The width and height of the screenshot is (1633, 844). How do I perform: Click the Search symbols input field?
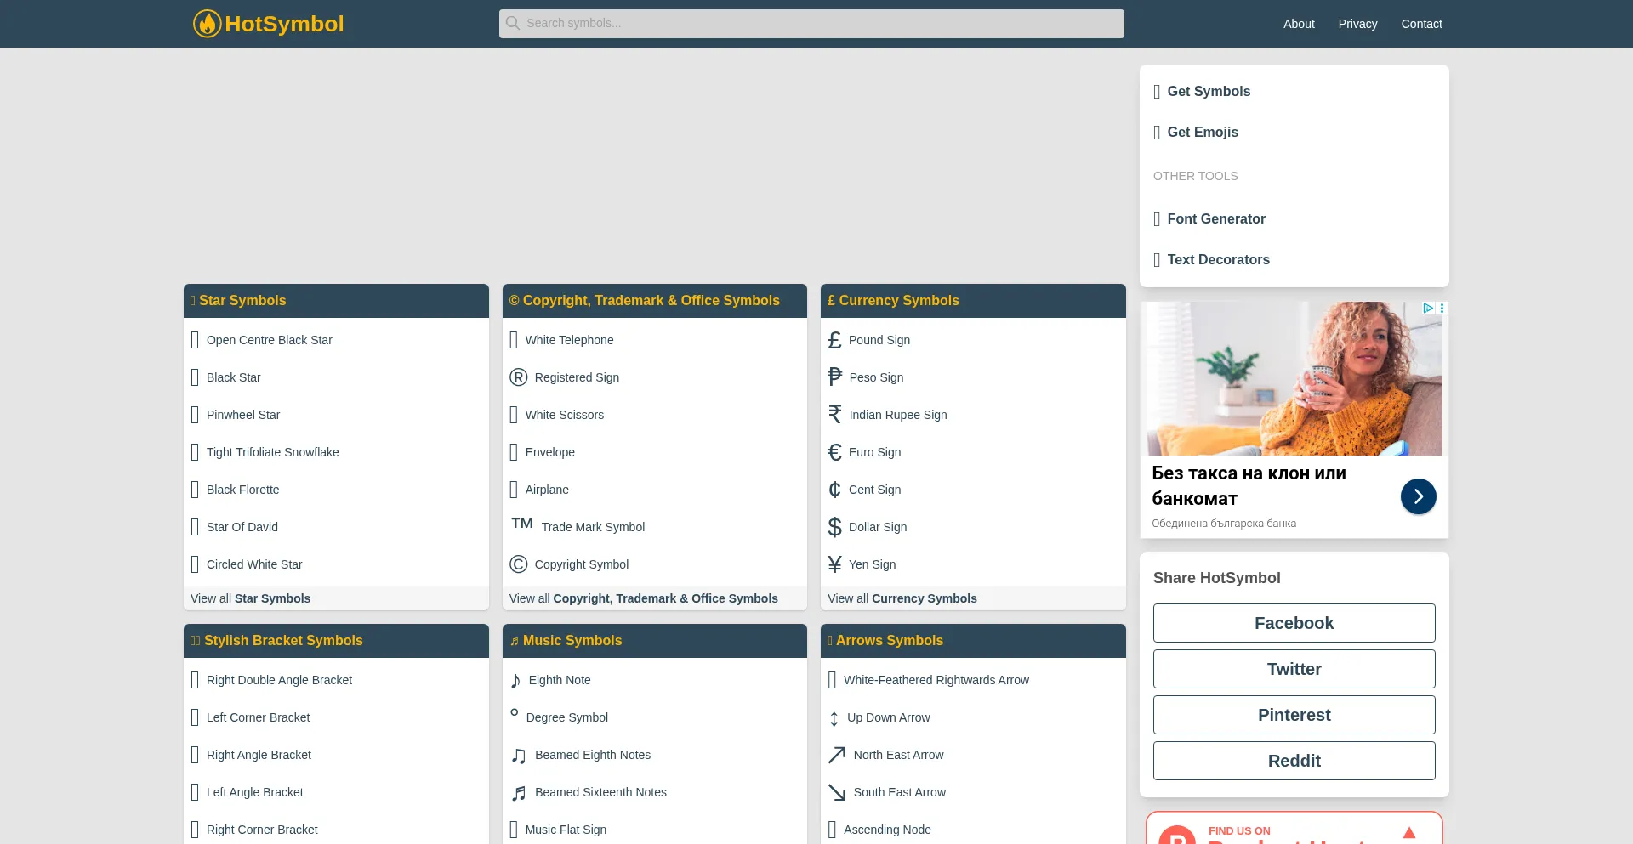tap(811, 24)
